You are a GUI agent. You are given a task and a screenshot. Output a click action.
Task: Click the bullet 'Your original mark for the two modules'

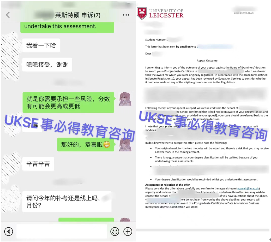(212, 150)
